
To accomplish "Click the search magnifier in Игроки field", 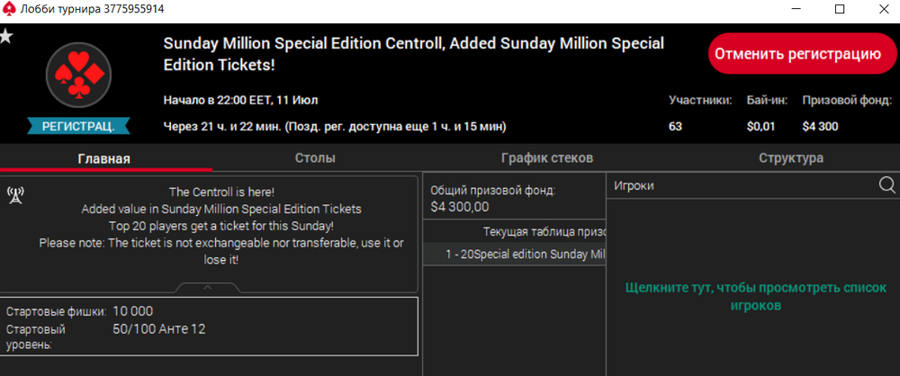I will 886,184.
